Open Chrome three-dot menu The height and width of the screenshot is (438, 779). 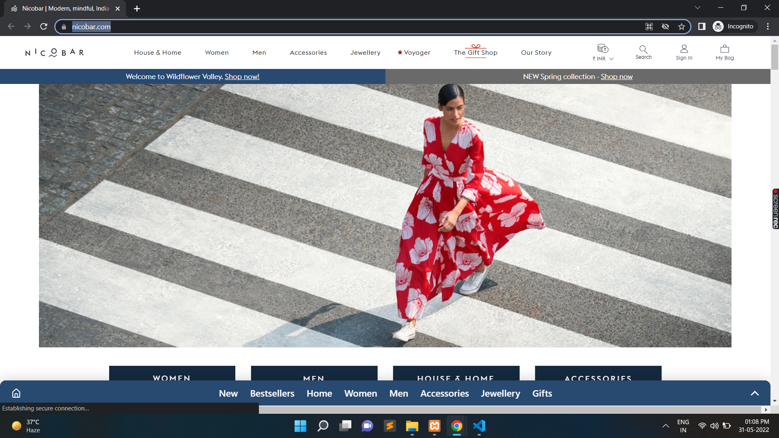pyautogui.click(x=768, y=26)
